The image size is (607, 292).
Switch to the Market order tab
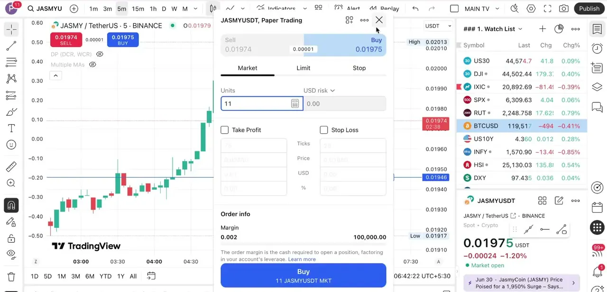[248, 68]
